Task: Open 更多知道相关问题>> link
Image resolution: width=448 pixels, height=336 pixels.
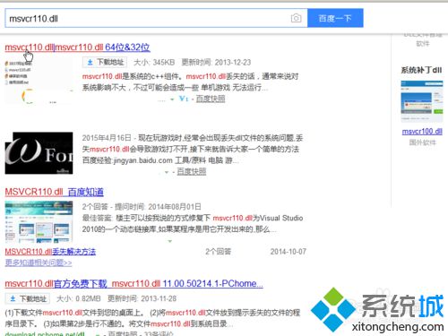Action: point(39,263)
